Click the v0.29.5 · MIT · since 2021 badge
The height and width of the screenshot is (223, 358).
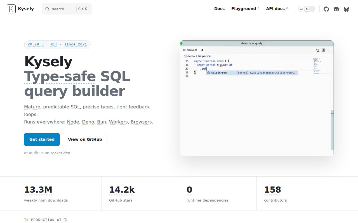click(x=57, y=44)
